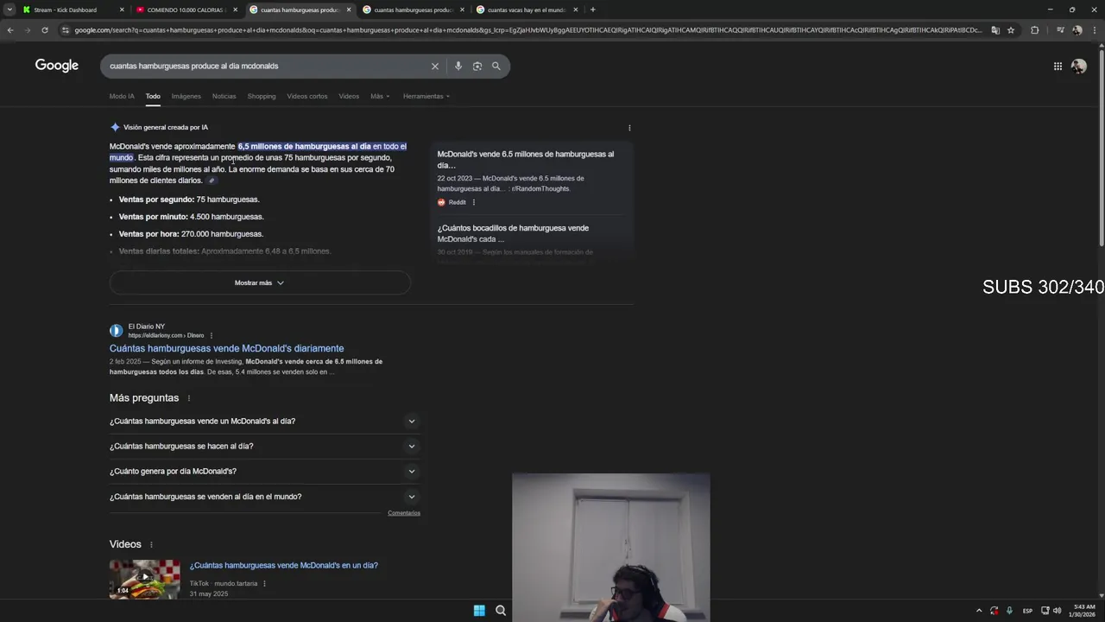1105x622 pixels.
Task: Click the Google logo
Action: (x=57, y=66)
